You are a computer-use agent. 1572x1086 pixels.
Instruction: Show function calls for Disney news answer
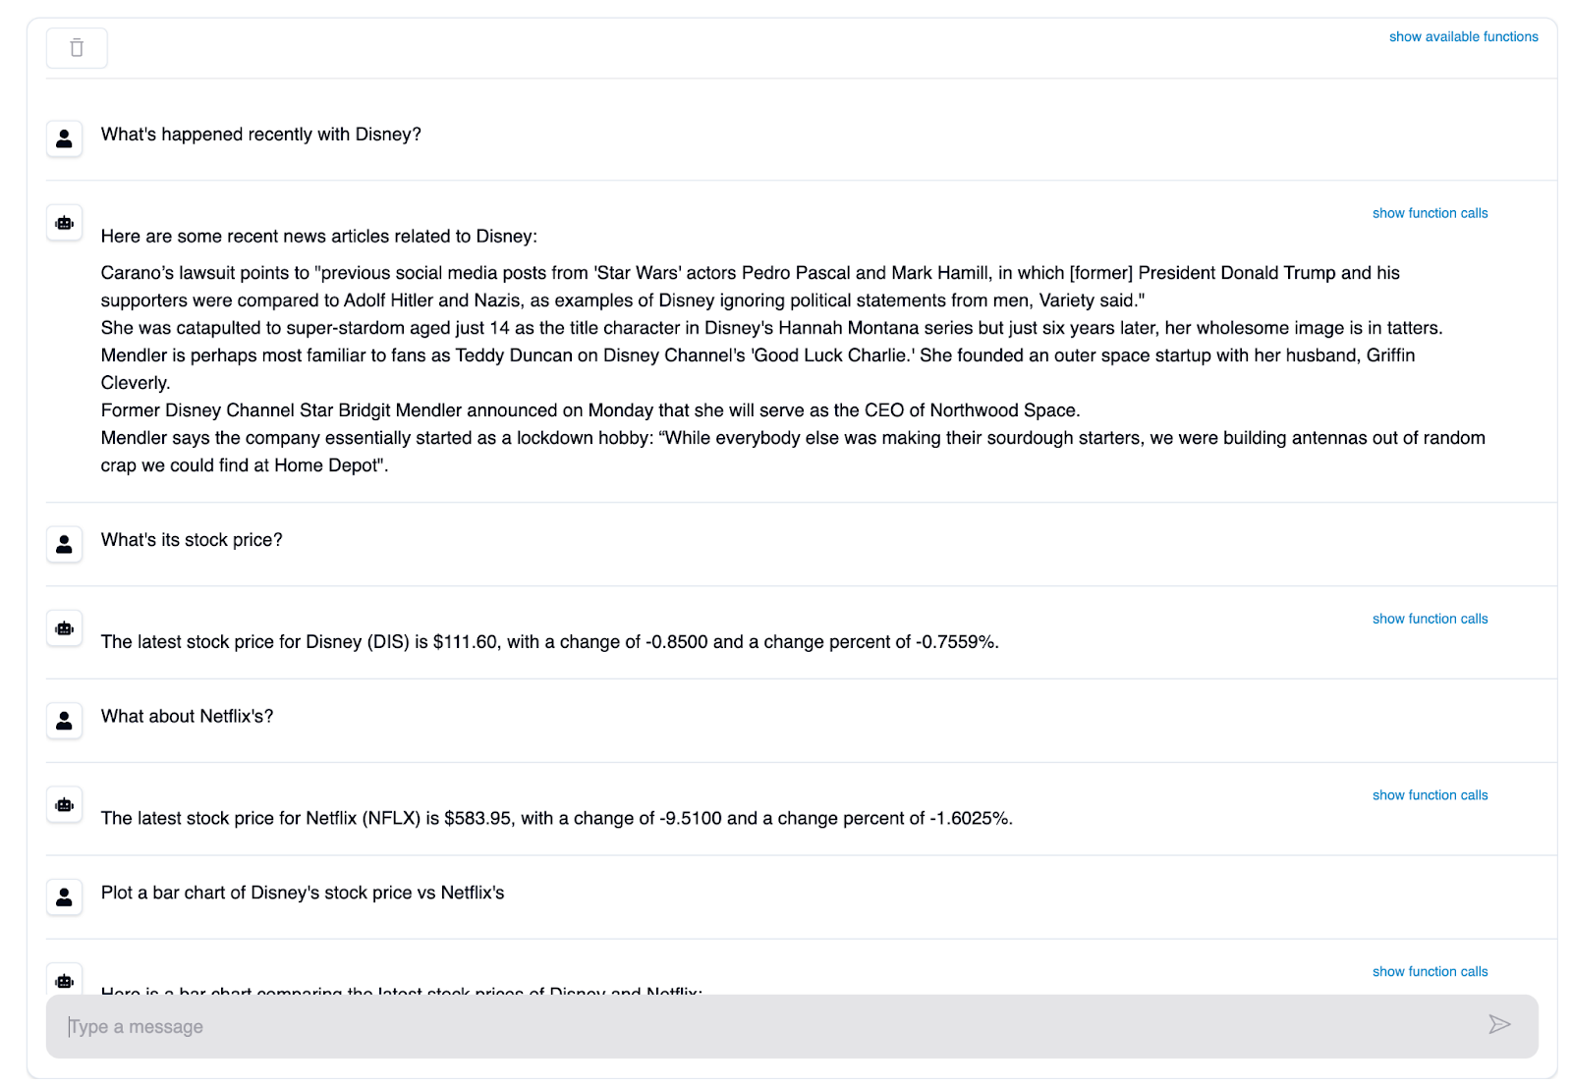coord(1430,213)
